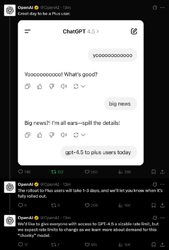Thumbs down the "spill the details" response
This screenshot has width=169, height=250.
51,135
